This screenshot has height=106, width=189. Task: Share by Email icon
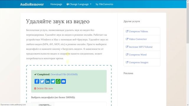coord(63,81)
